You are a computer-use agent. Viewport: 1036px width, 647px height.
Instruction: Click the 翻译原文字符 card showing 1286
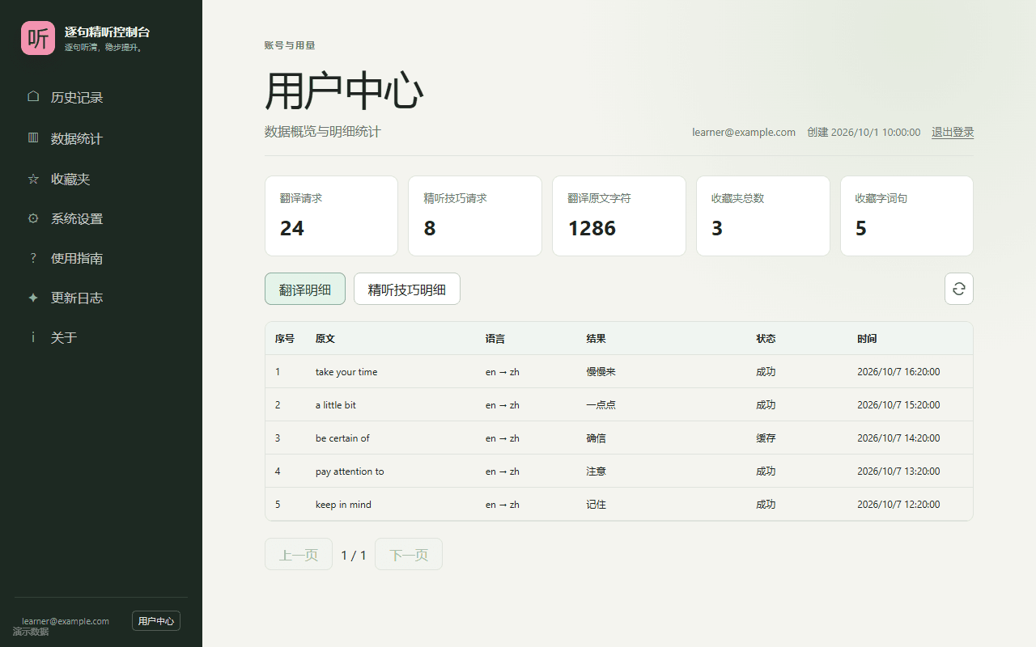(x=619, y=216)
